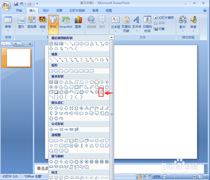Click the 63% zoom level
The width and height of the screenshot is (210, 180).
coord(157,176)
